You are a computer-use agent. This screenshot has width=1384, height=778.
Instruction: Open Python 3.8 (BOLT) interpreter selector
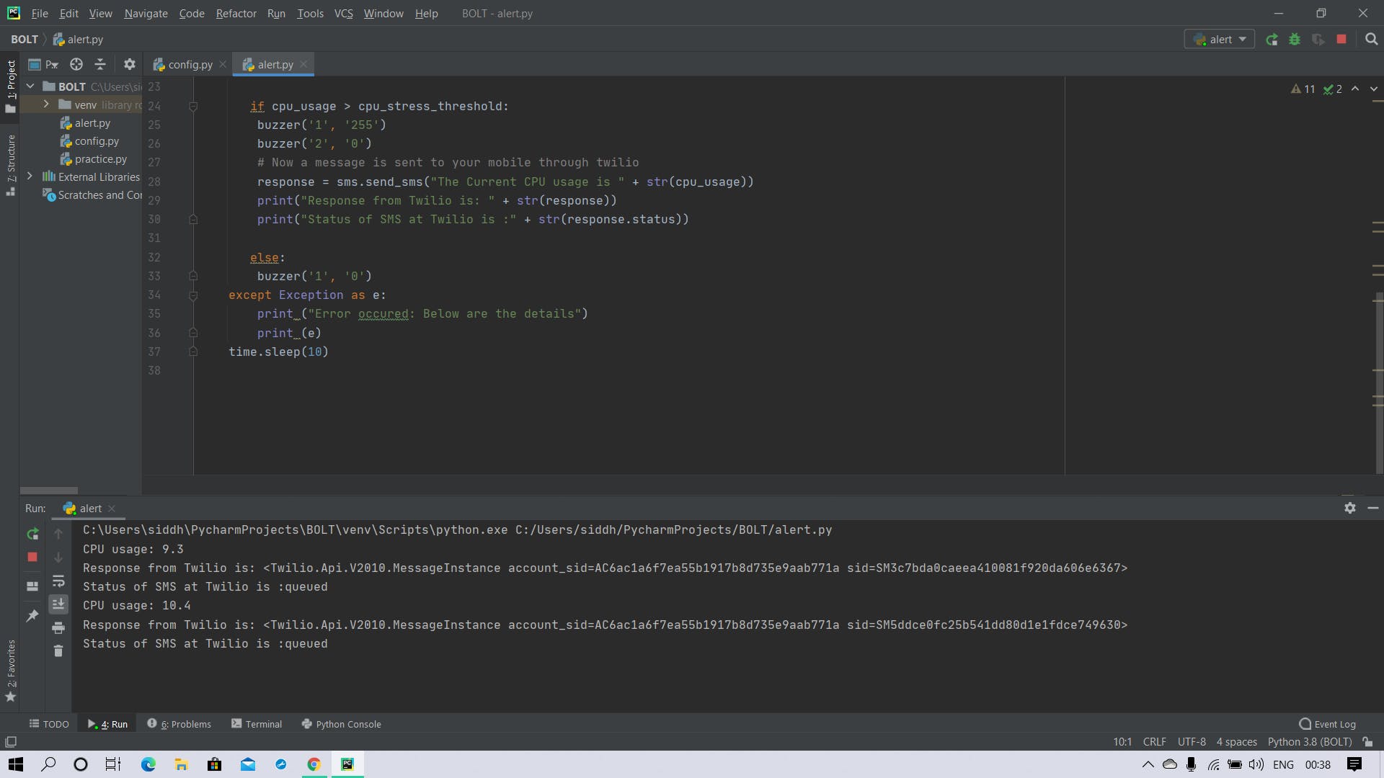(1310, 742)
